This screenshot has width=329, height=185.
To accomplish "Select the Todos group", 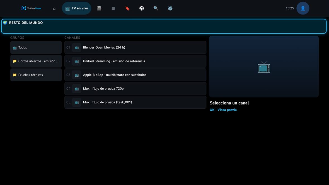I will point(36,47).
